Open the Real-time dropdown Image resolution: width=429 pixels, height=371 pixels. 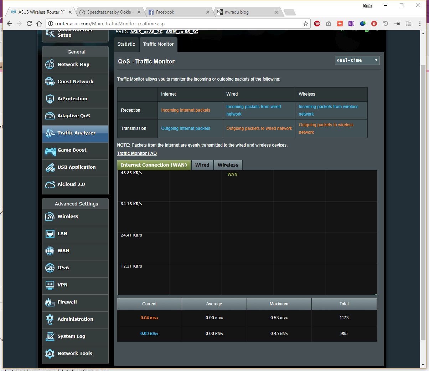[x=357, y=60]
